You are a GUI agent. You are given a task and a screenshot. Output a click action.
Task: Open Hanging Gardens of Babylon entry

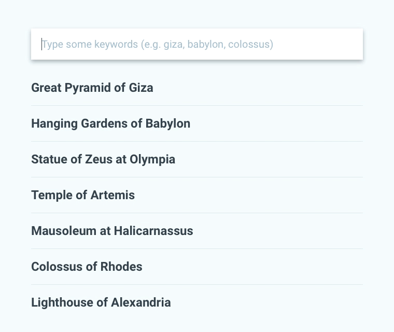tap(110, 123)
